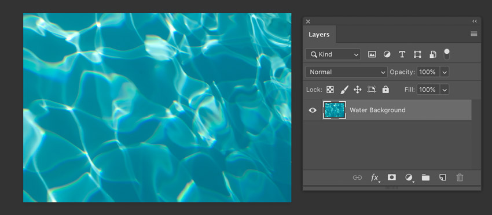Close the Layers panel
Image resolution: width=492 pixels, height=215 pixels.
tap(308, 21)
